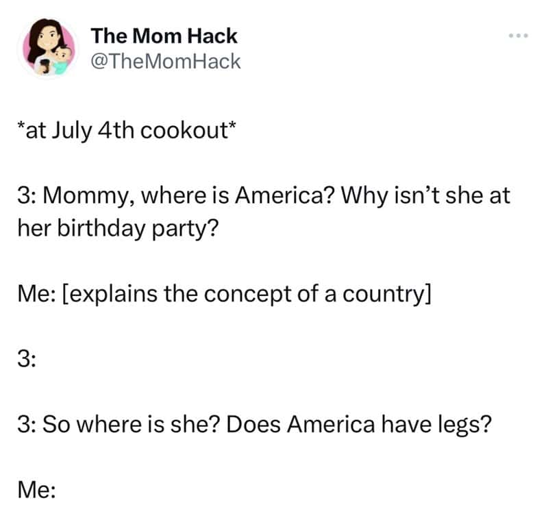This screenshot has width=548, height=518.
Task: Click the word 'country]' in the tweet
Action: (x=387, y=295)
